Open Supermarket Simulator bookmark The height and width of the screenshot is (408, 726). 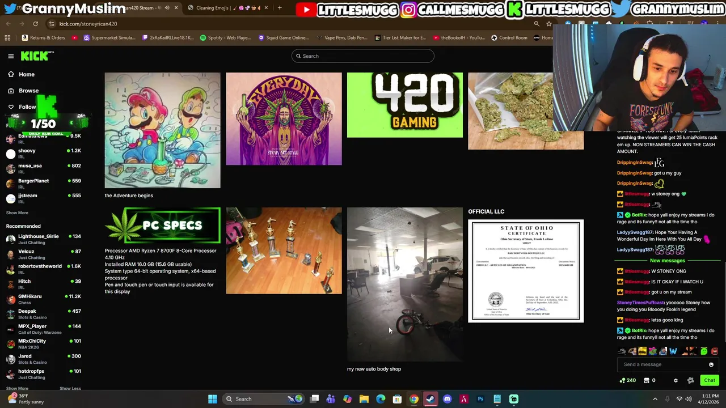(109, 37)
